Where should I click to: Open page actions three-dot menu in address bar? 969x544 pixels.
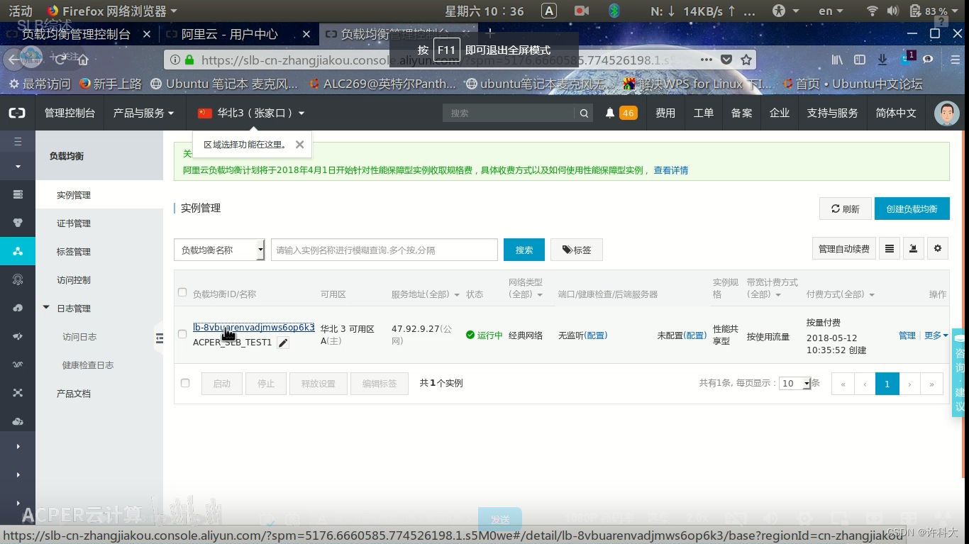coord(706,60)
